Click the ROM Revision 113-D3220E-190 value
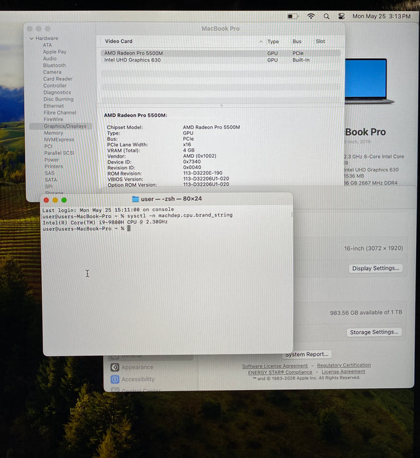 (x=202, y=173)
